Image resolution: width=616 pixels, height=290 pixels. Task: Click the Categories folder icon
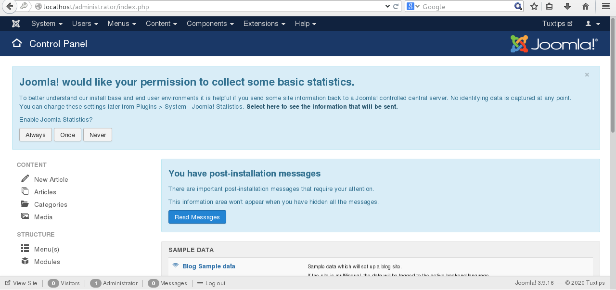pyautogui.click(x=25, y=203)
